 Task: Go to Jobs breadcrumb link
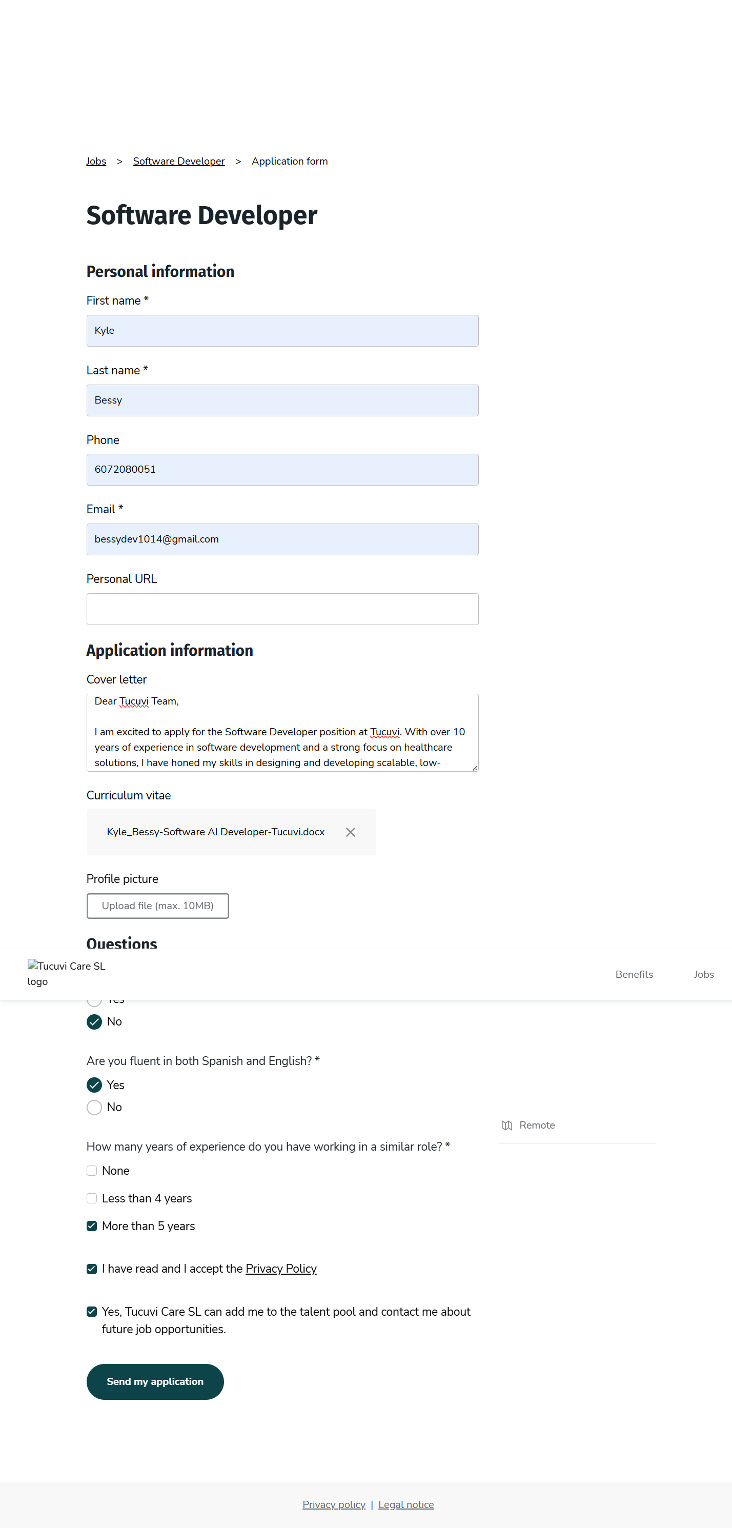[96, 162]
